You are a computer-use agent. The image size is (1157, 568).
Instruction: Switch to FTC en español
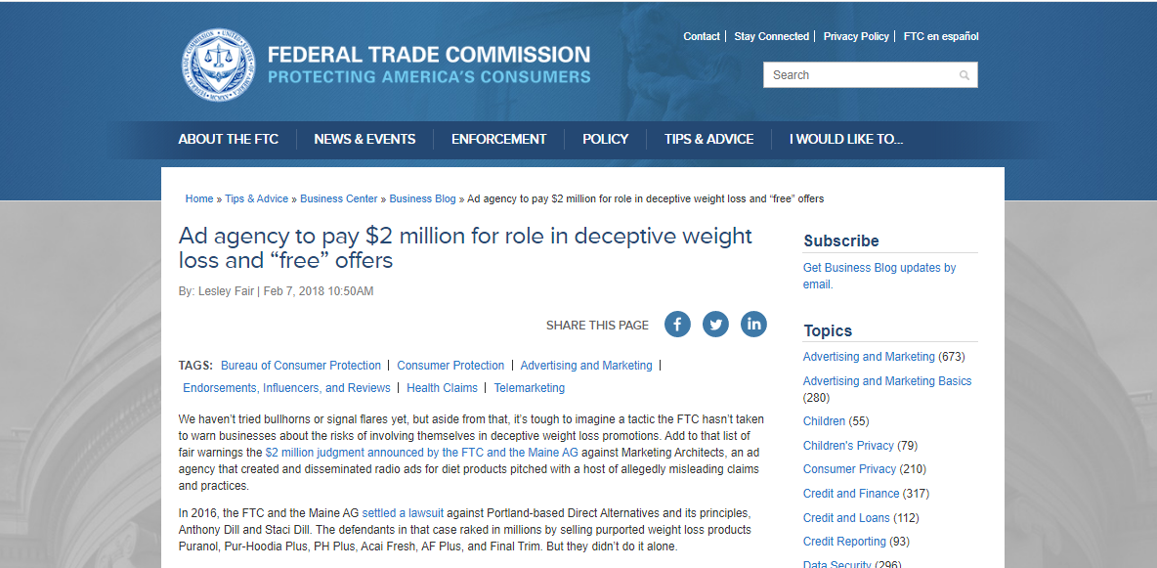(941, 36)
